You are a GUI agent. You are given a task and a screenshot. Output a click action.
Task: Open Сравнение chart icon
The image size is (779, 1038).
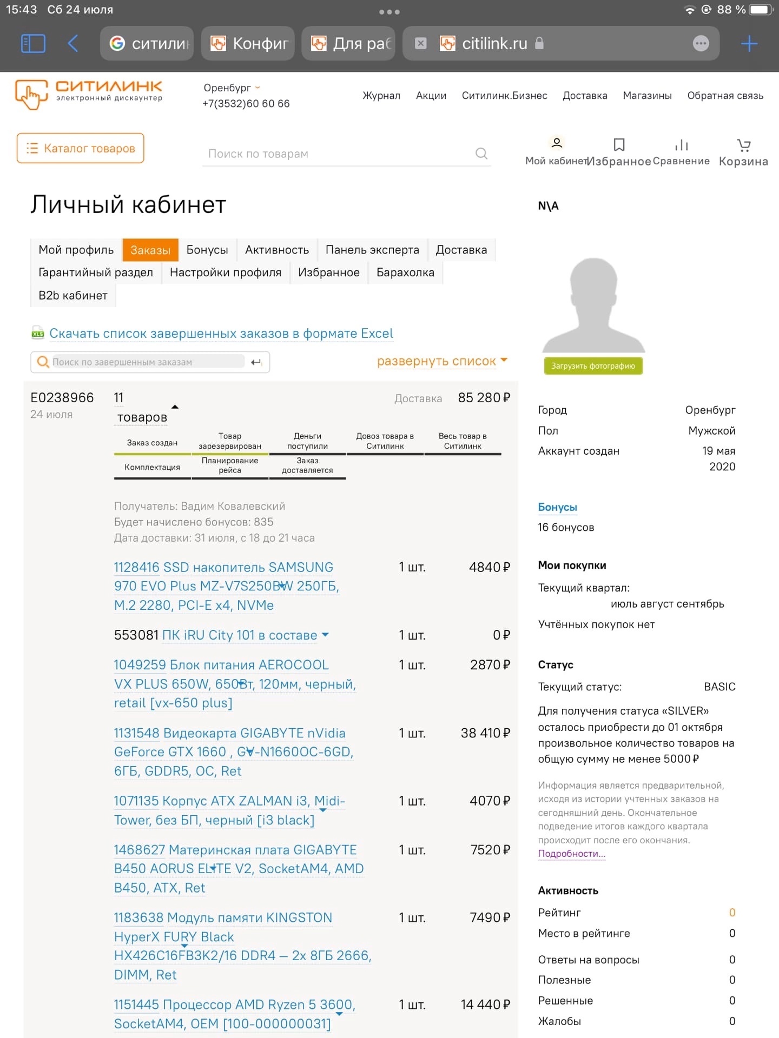click(x=682, y=144)
